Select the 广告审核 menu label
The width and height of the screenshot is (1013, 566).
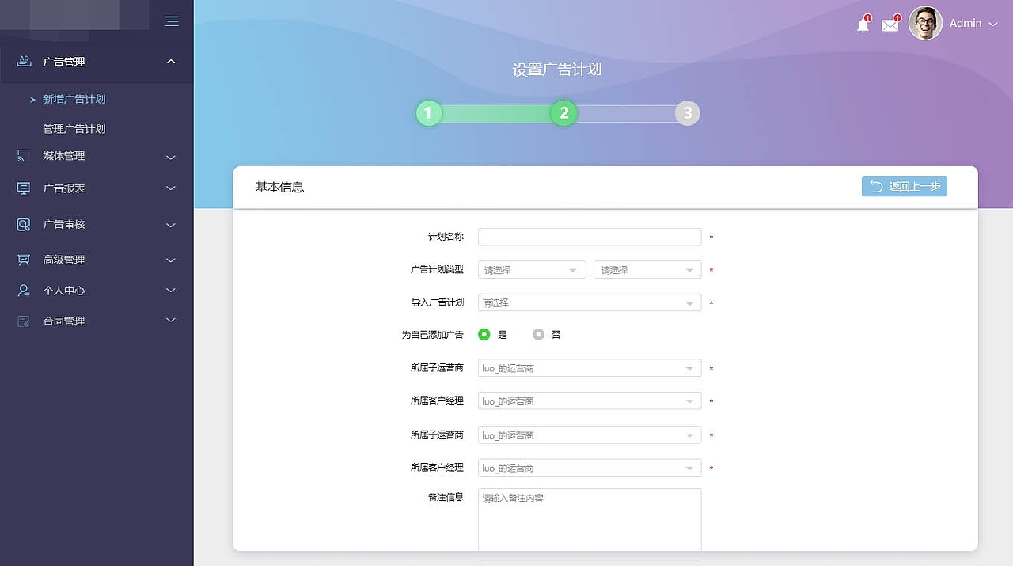pyautogui.click(x=63, y=225)
